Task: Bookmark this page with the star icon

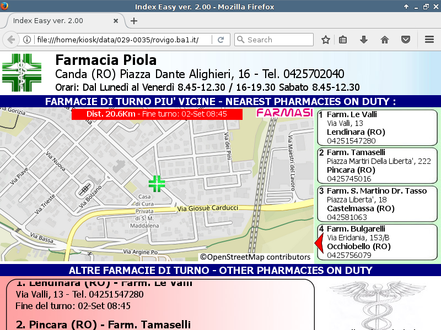Action: pos(326,40)
